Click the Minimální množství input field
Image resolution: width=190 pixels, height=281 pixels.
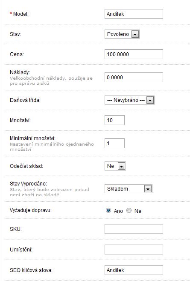tap(114, 143)
